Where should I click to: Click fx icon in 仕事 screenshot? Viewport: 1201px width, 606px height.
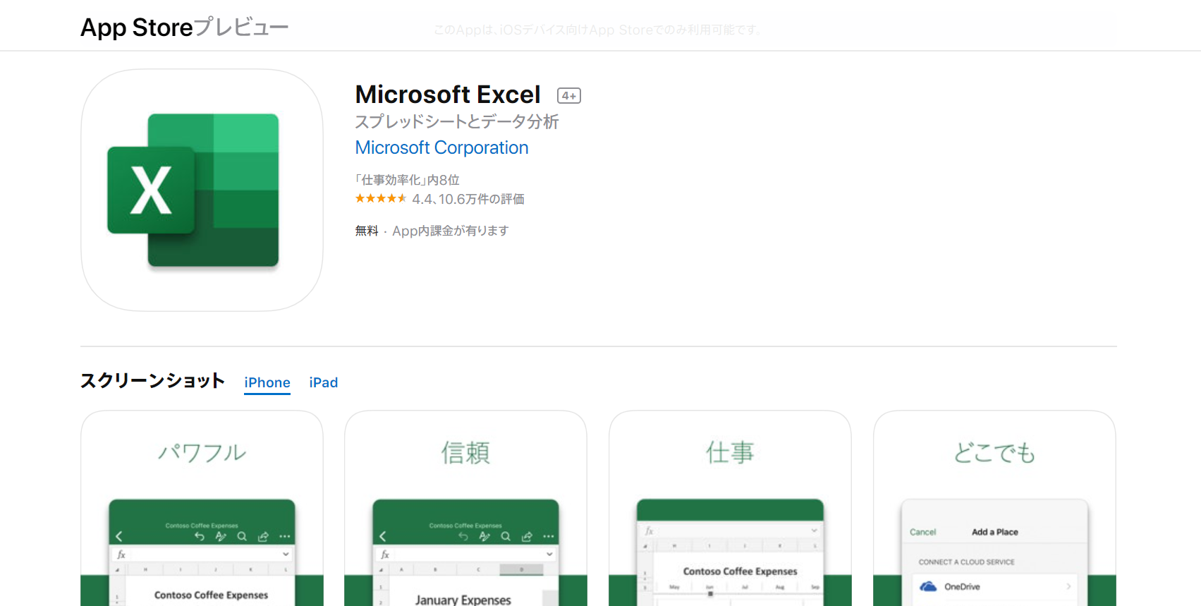click(x=649, y=531)
